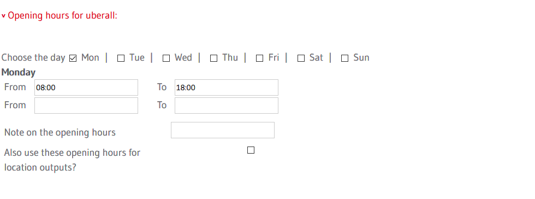This screenshot has height=199, width=535.
Task: Click the 'location outputs?' label text
Action: [x=40, y=167]
